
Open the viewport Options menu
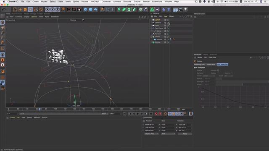[34, 17]
